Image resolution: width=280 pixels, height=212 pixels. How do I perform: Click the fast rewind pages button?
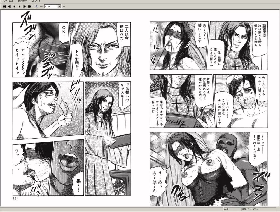coord(9,6)
